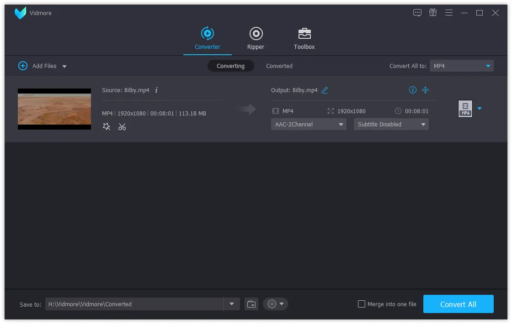Open output file information icon
Image resolution: width=512 pixels, height=324 pixels.
pyautogui.click(x=413, y=90)
